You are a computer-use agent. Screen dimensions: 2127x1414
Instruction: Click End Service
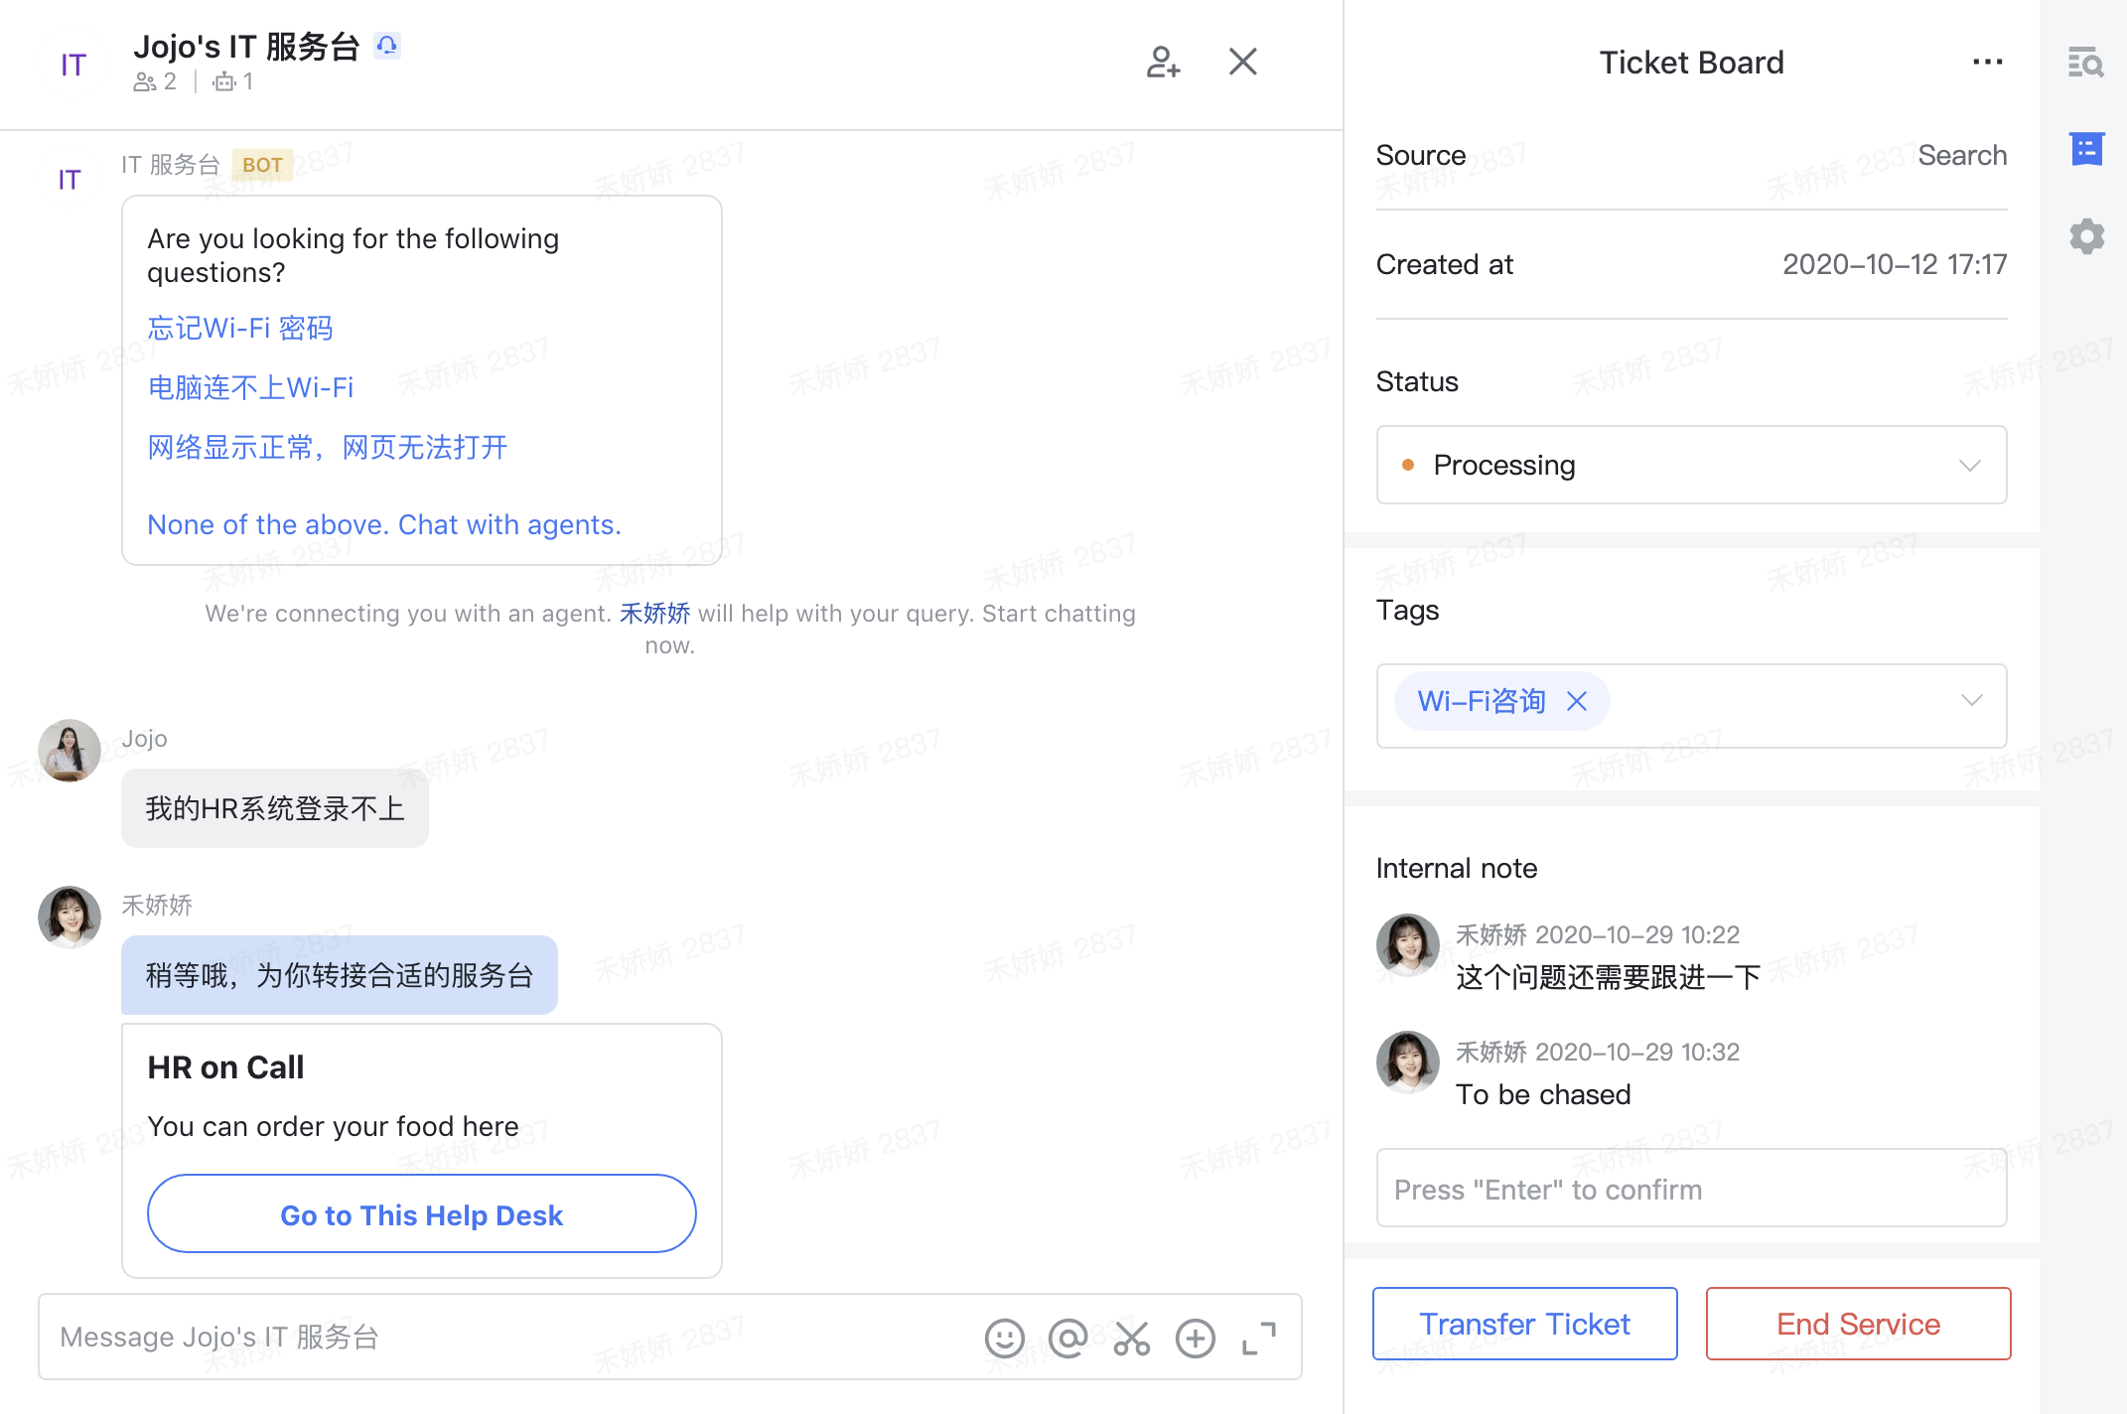1857,1323
